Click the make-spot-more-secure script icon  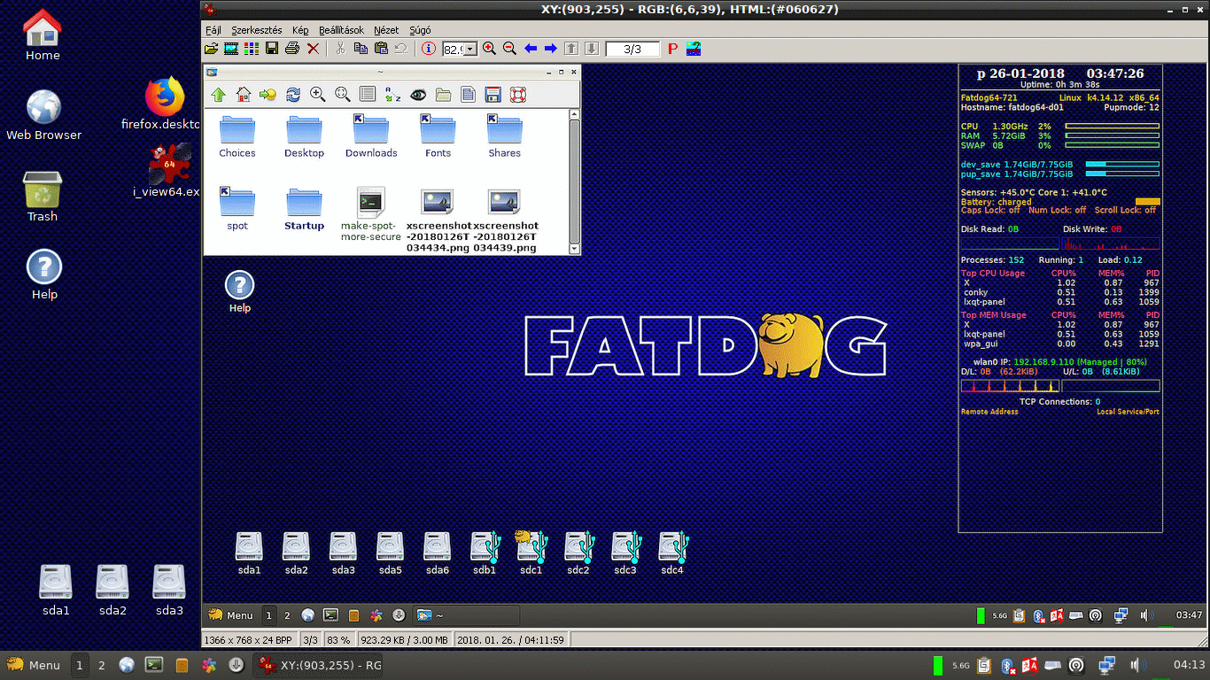tap(371, 214)
